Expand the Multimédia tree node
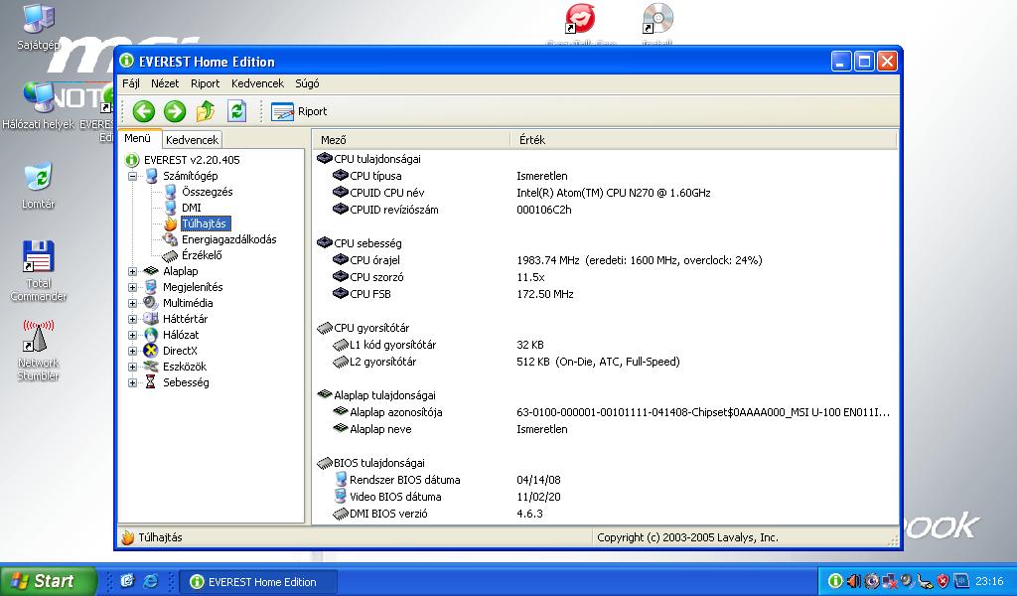 (132, 303)
